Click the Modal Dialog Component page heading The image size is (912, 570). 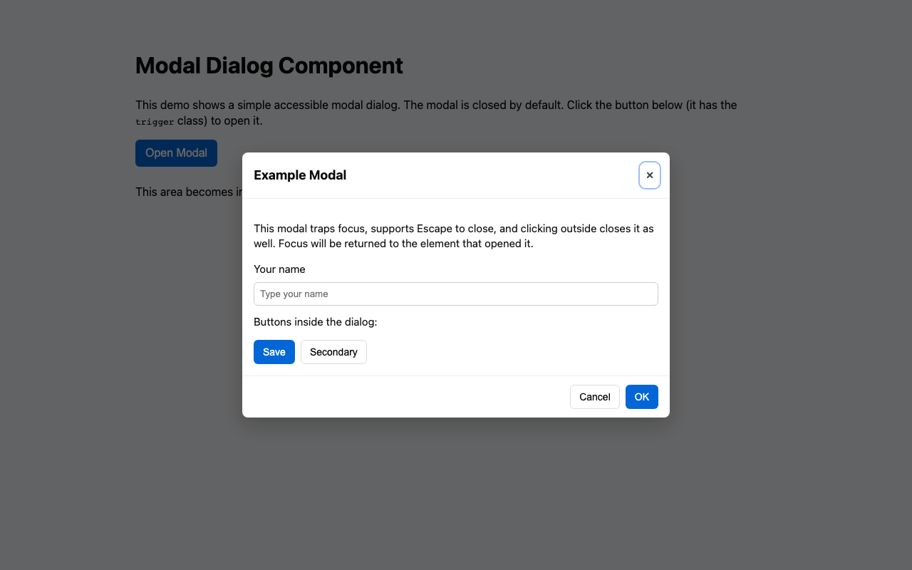[x=269, y=65]
